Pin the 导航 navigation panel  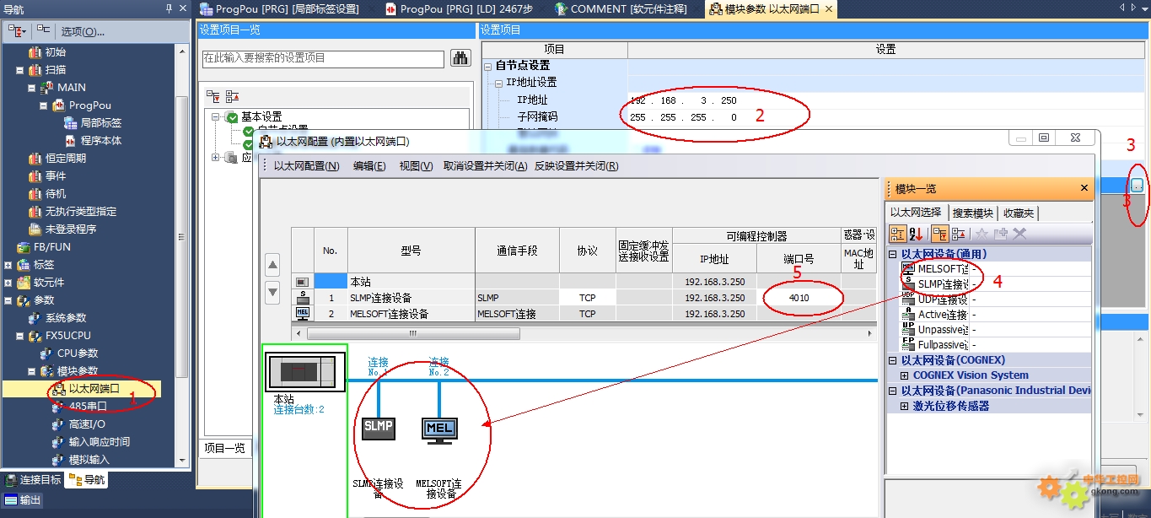(169, 8)
